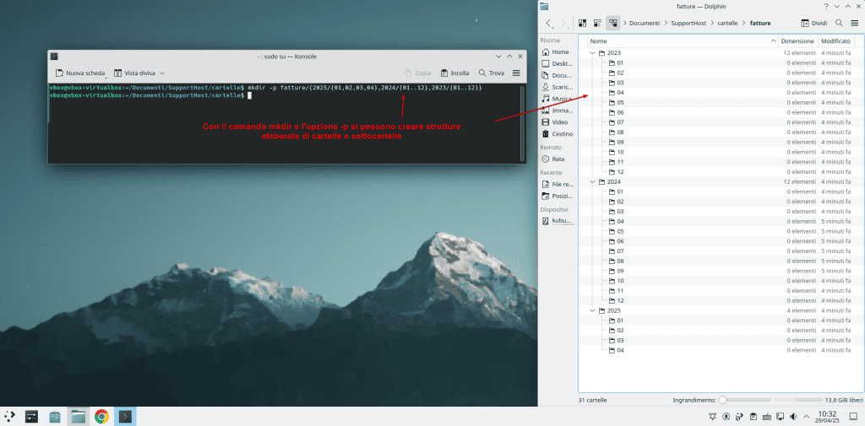Collapse the 2024 folder tree
The width and height of the screenshot is (865, 426).
click(592, 181)
